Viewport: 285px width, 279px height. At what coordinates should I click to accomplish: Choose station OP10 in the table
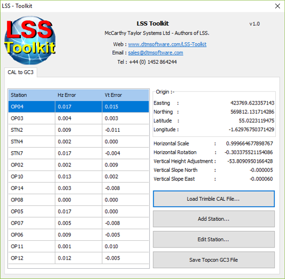79,176
